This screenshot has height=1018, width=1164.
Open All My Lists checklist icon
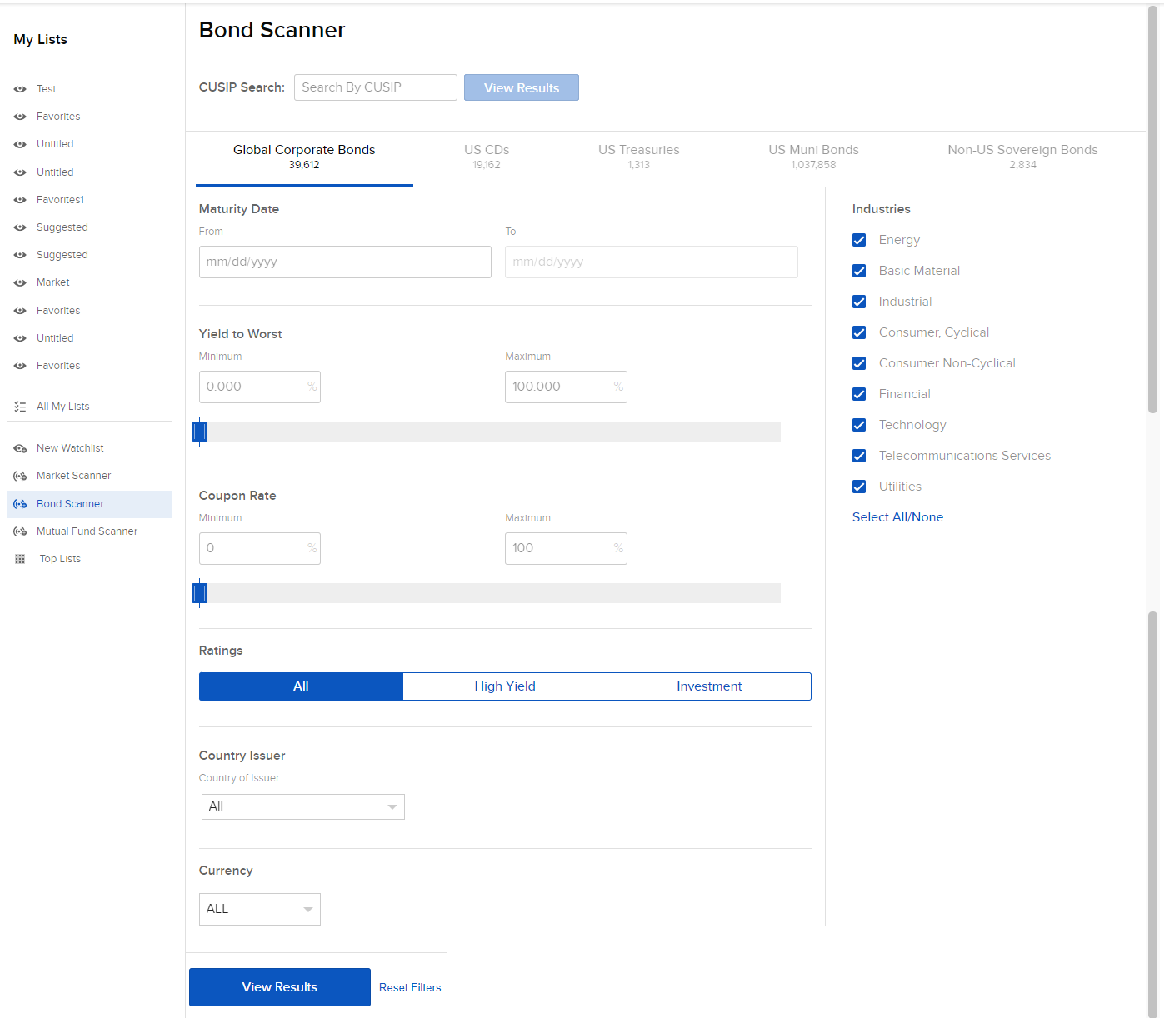(x=20, y=407)
